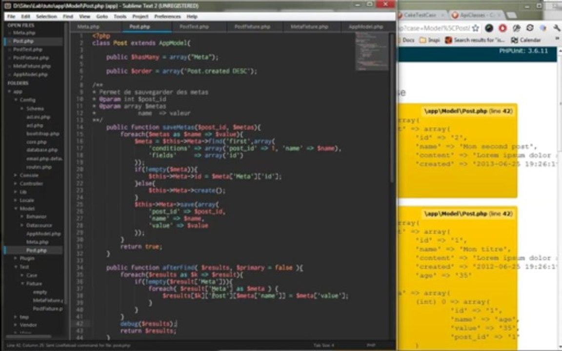Click the sidebar horizontal scrollbar
The height and width of the screenshot is (351, 562).
point(29,337)
